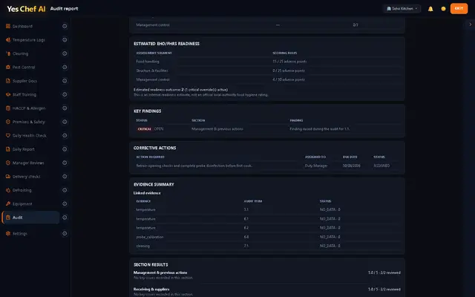Click the Delivery checks truck icon
475x297 pixels.
pyautogui.click(x=8, y=177)
